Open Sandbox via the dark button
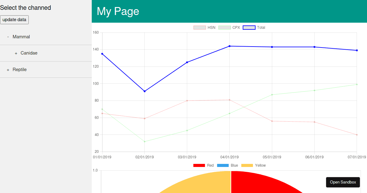 point(343,182)
